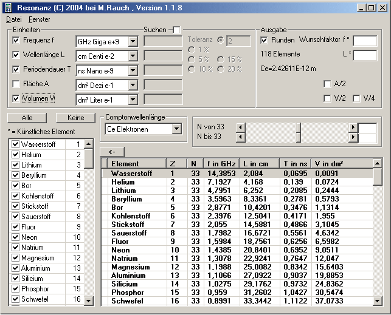Screen dimensions: 391x315
Task: Click the N von slider track
Action: [x=297, y=127]
